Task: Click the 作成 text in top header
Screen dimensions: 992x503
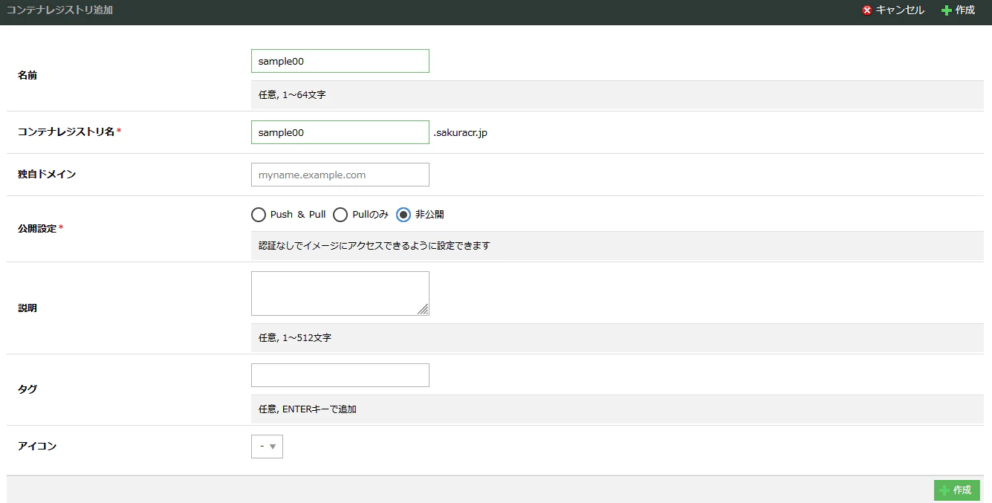Action: click(965, 10)
